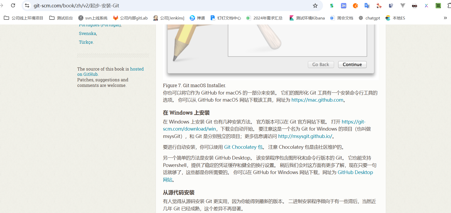Open the red wrench tools extension
Screen dimensions: 451x213
point(379,6)
